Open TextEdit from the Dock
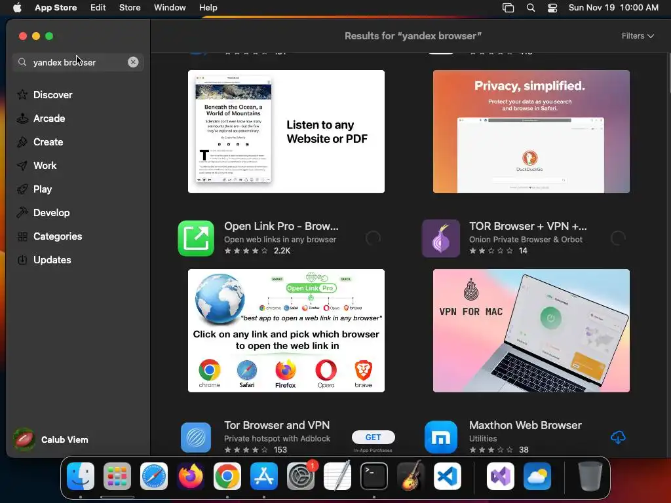Screen dimensions: 671x503 (337, 476)
